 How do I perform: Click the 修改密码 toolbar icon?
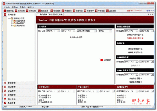click(96, 11)
